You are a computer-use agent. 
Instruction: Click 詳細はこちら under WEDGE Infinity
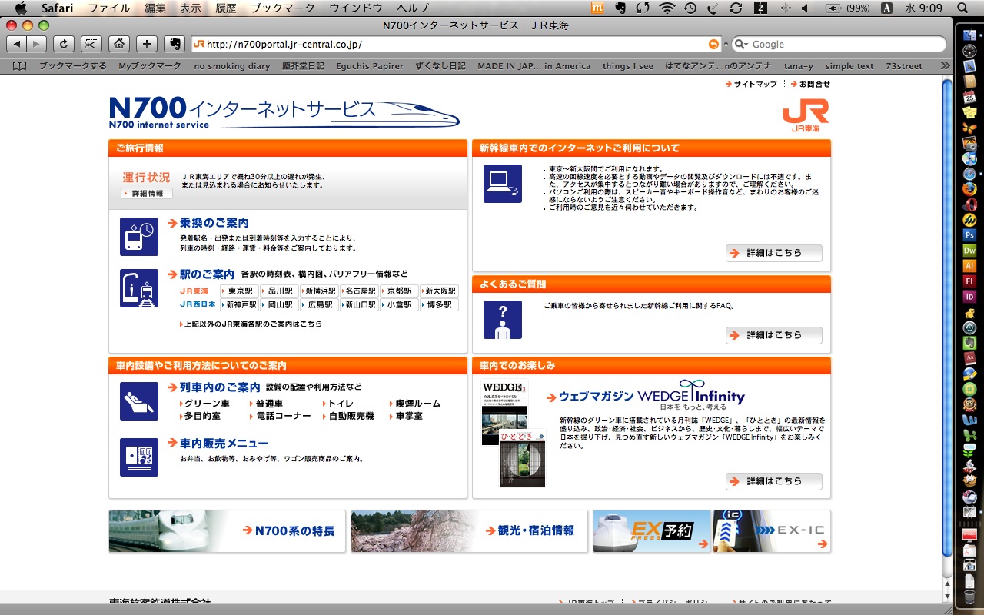click(x=773, y=481)
